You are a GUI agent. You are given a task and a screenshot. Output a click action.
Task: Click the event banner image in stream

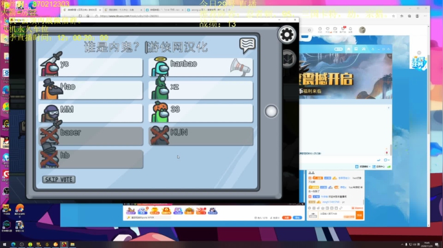(x=346, y=76)
